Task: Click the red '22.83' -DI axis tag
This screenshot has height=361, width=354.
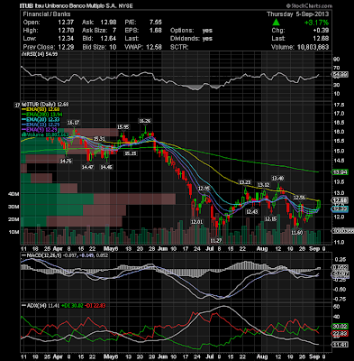Action: click(x=340, y=334)
